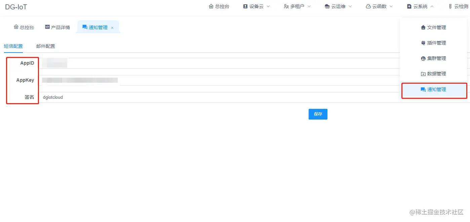Click the code icon on the 产品详情 tab
Viewport: 470px width, 222px height.
[47, 27]
